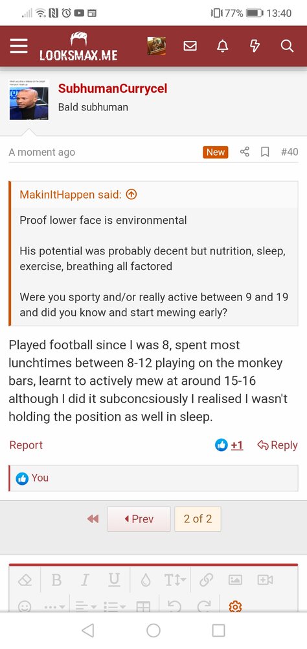Open the page jump "2 of 2" selector

pyautogui.click(x=198, y=519)
